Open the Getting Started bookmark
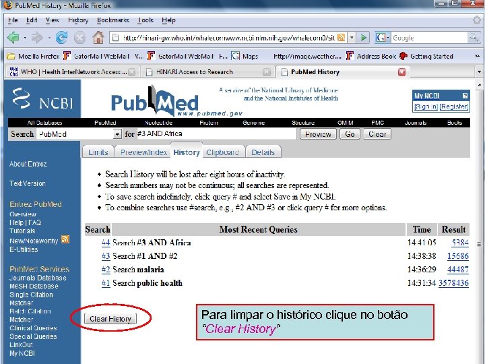This screenshot has width=485, height=364. [426, 57]
